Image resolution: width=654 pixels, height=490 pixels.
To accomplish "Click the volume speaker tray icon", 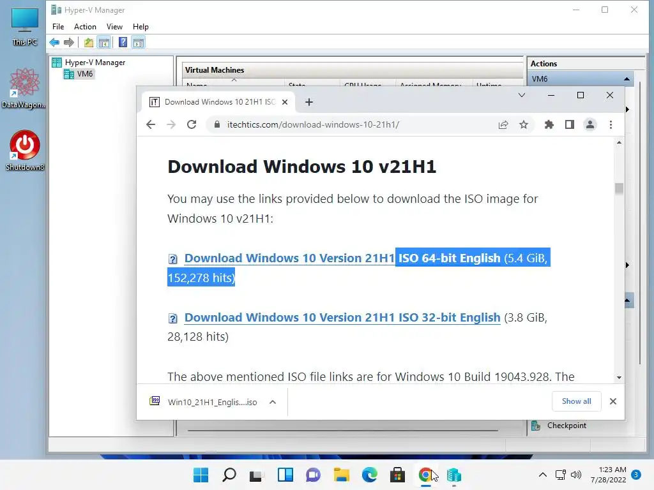I will pyautogui.click(x=575, y=475).
